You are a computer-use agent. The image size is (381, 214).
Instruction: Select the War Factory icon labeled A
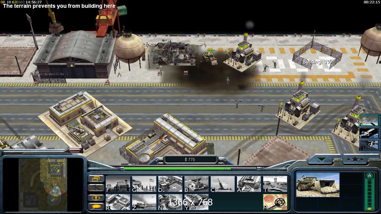[x=249, y=184]
